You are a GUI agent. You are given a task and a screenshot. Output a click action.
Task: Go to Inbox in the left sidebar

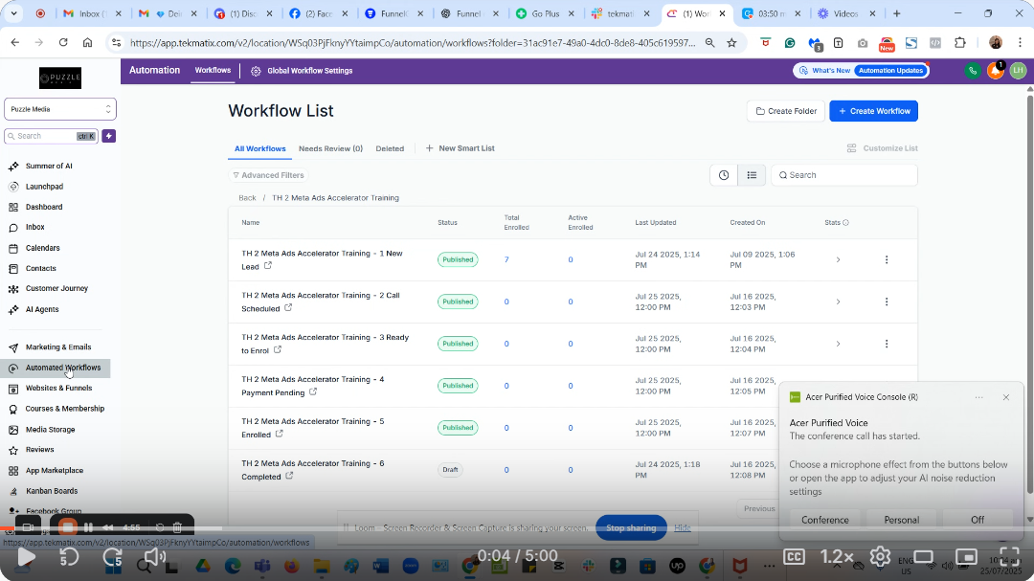pyautogui.click(x=35, y=227)
